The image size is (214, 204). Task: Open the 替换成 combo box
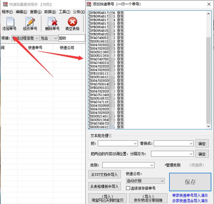191,143
